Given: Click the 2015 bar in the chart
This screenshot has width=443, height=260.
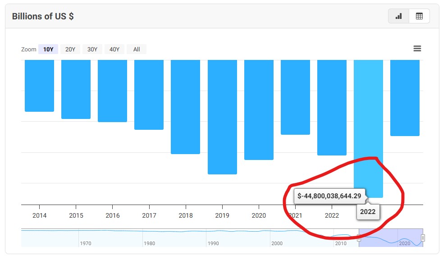Looking at the screenshot, I should coord(76,89).
